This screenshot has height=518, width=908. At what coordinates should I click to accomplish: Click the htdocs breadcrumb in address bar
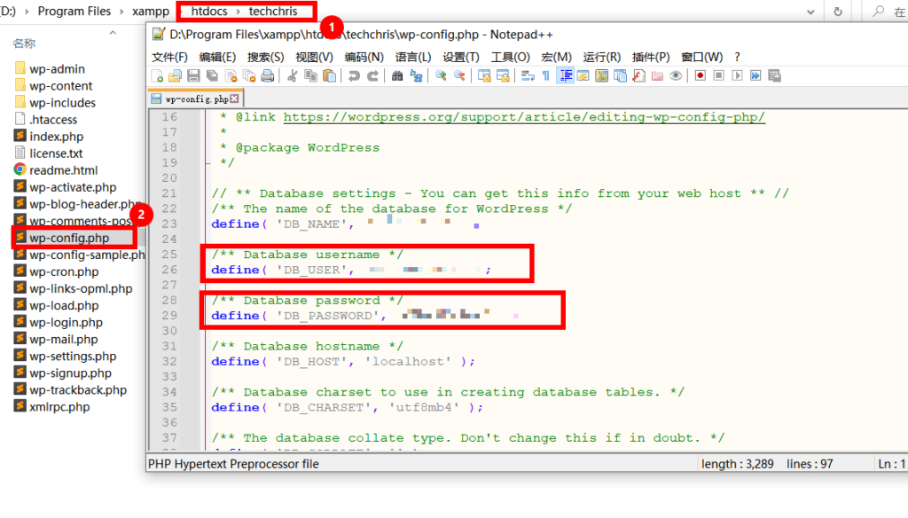click(210, 12)
